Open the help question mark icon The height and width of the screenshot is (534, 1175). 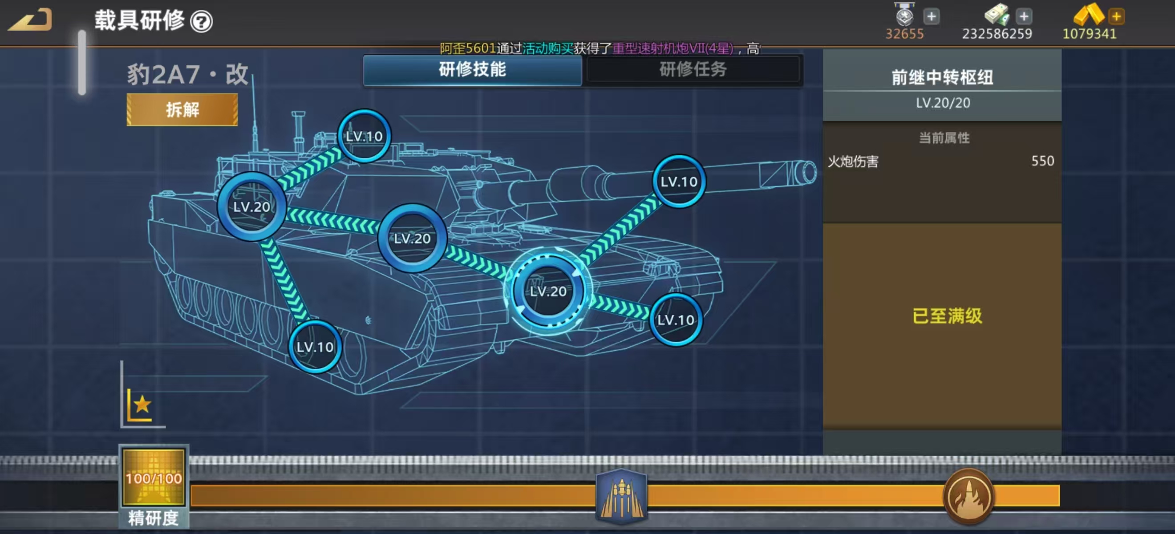201,21
